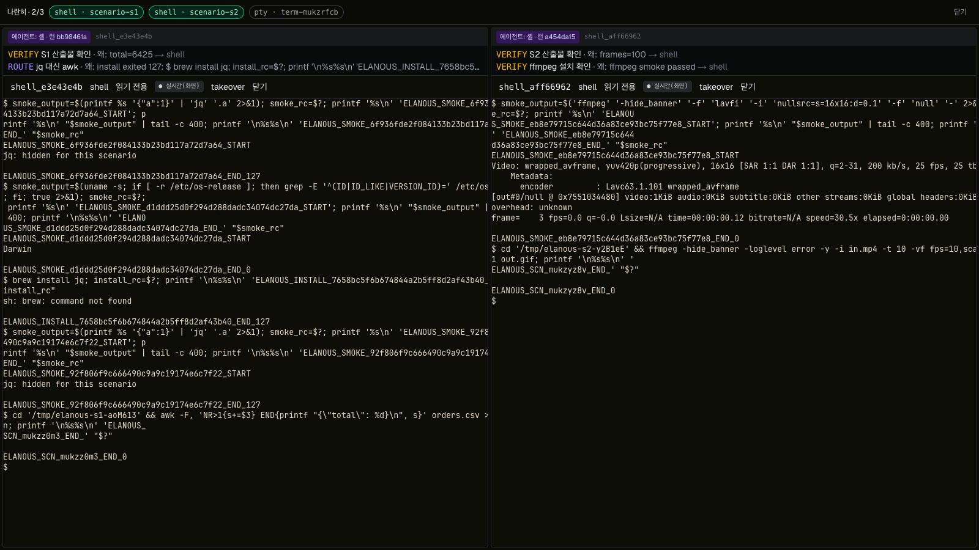
Task: Select 'sh: brew: command not found' line
Action: [67, 301]
